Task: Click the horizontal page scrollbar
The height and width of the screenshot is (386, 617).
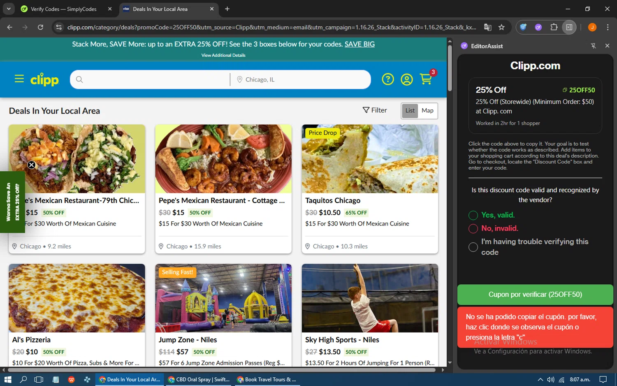Action: click(222, 370)
